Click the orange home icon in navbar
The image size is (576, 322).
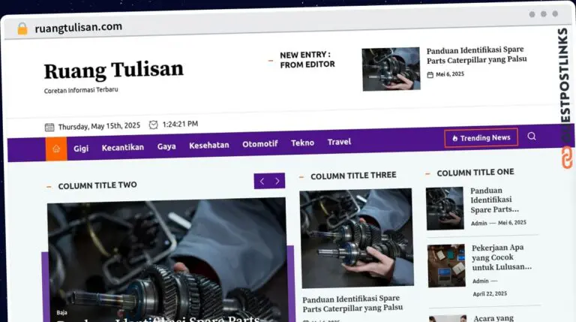(56, 149)
